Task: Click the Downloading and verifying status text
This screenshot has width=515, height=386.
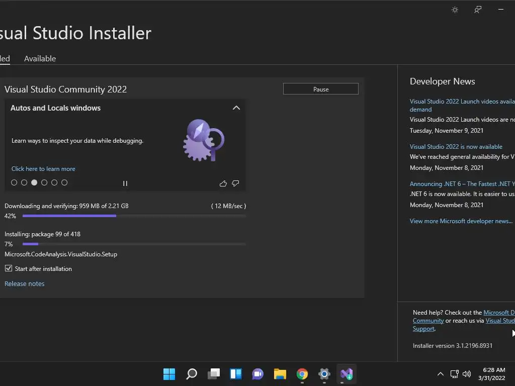Action: point(66,206)
